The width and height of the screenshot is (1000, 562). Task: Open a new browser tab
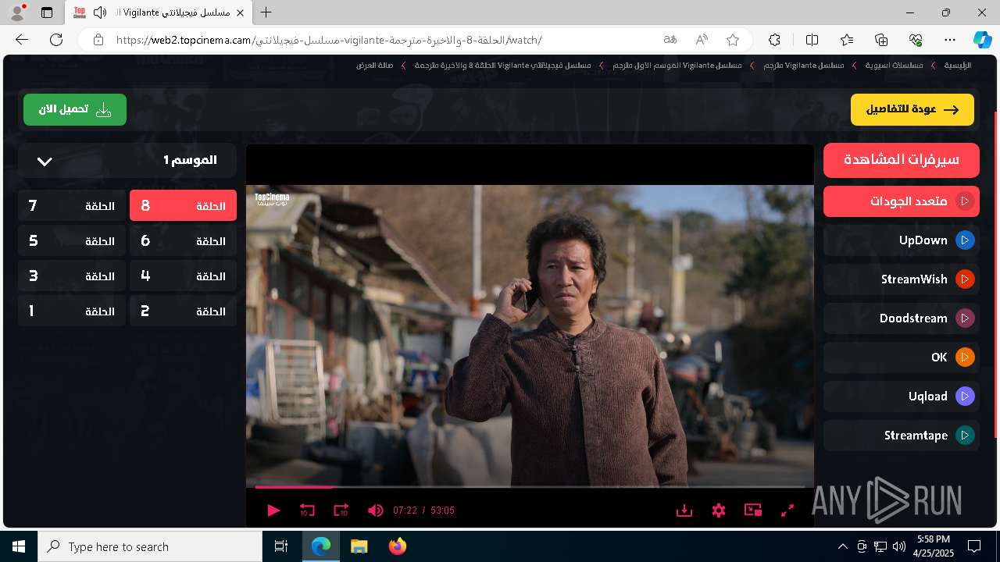266,12
